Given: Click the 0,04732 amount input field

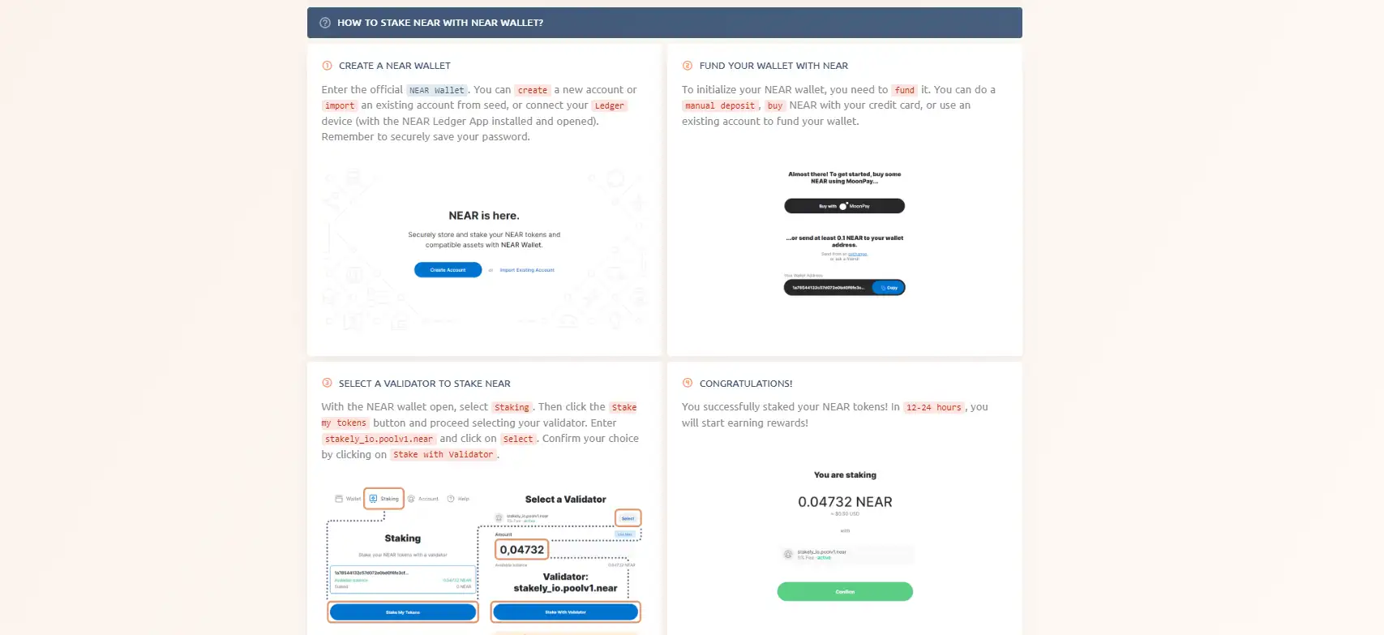Looking at the screenshot, I should tap(522, 550).
